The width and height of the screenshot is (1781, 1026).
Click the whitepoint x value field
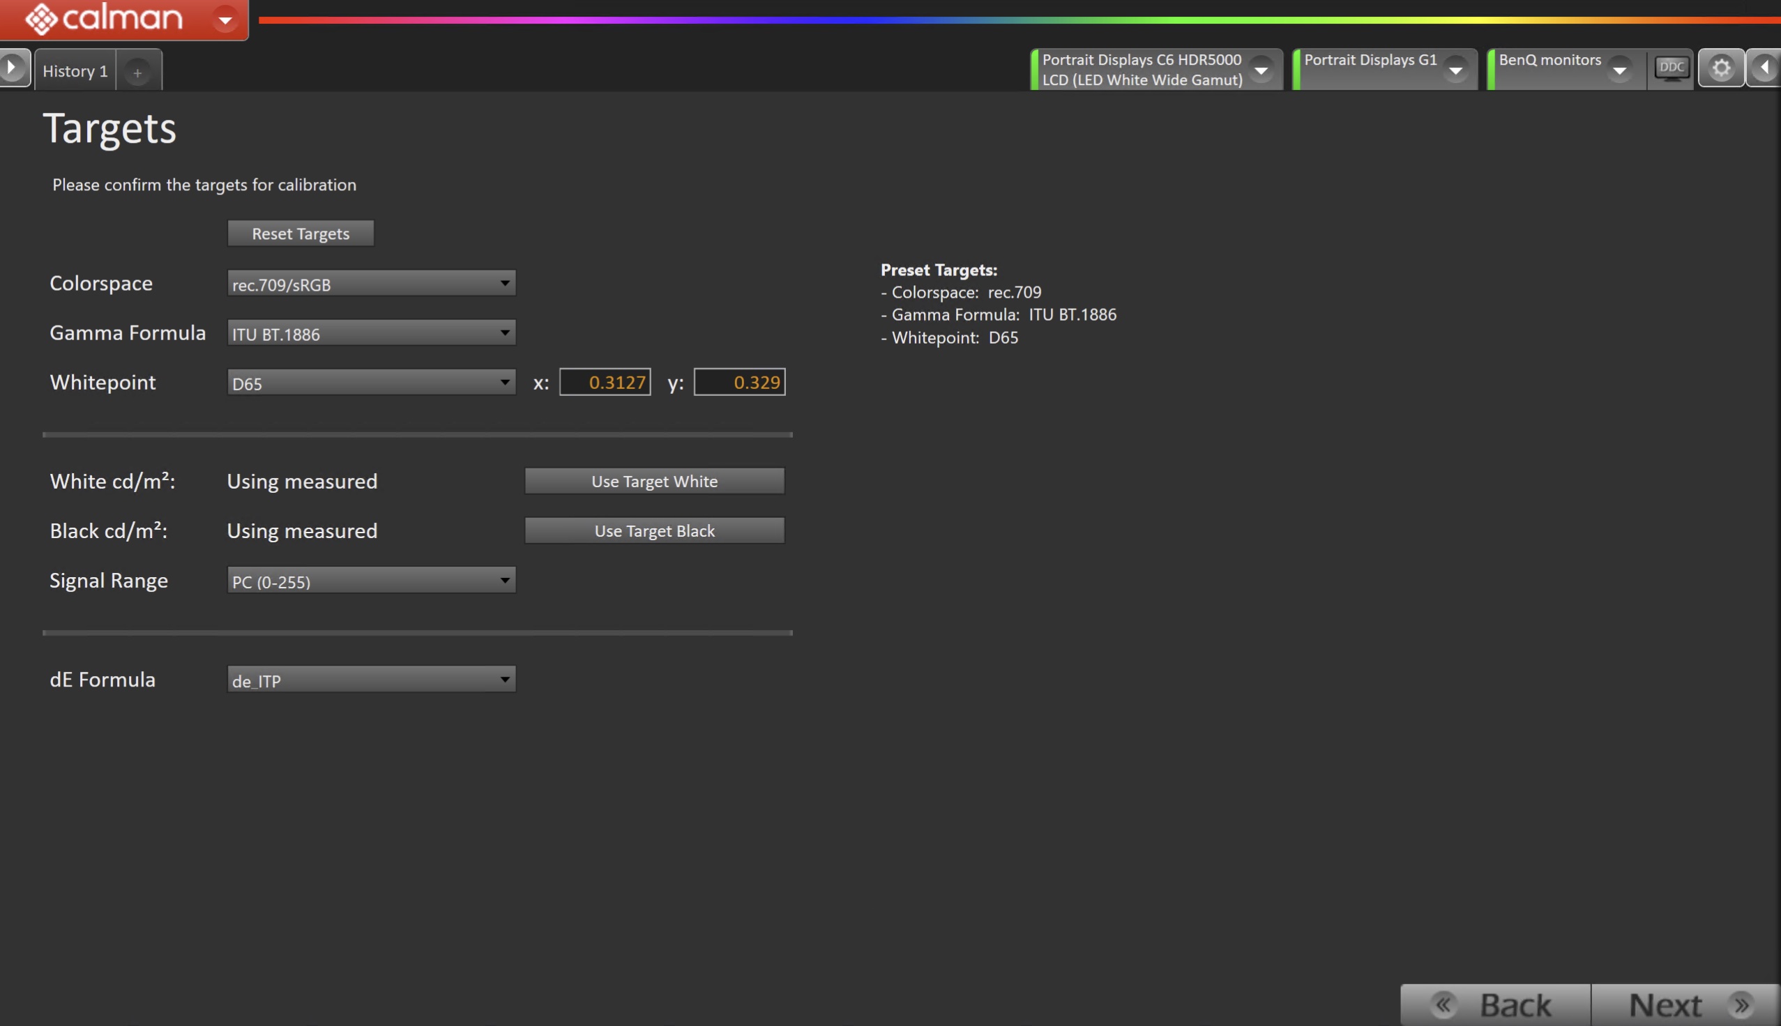tap(605, 383)
